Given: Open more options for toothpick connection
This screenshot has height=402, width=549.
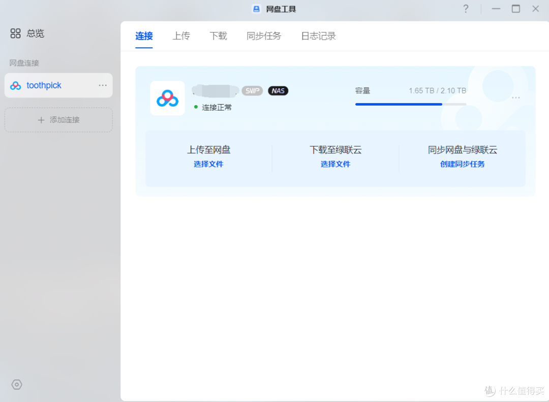Looking at the screenshot, I should pos(103,85).
